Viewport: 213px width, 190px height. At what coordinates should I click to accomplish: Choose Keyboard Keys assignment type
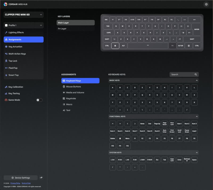[80, 81]
